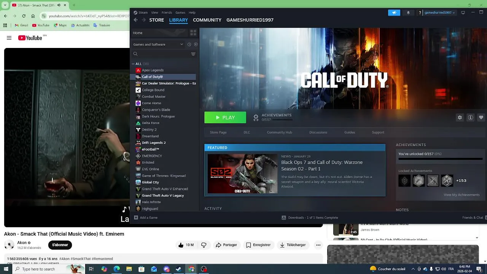This screenshot has width=487, height=274.
Task: Open Gmail bookmark in Chrome
Action: pyautogui.click(x=21, y=25)
